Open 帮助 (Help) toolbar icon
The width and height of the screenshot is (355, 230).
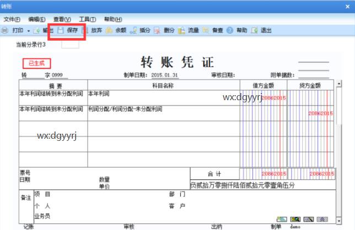coord(237,31)
